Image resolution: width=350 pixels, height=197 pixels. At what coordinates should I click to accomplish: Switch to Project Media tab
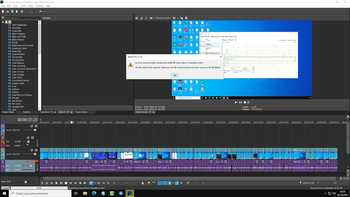(x=8, y=112)
